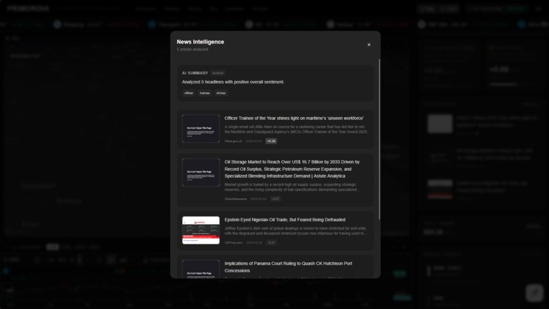The image size is (549, 309).
Task: Click the Panama Court Ruling article thumbnail
Action: tap(201, 269)
